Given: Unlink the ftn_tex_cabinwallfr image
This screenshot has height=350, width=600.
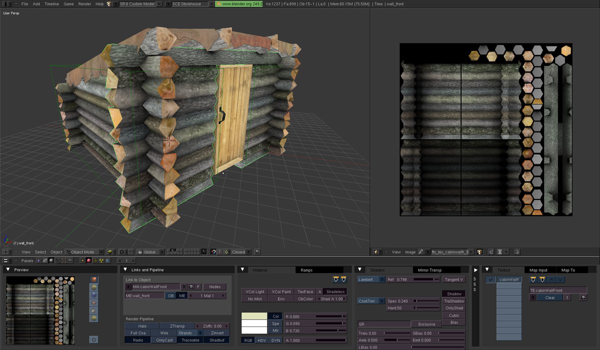Looking at the screenshot, I should click(471, 252).
